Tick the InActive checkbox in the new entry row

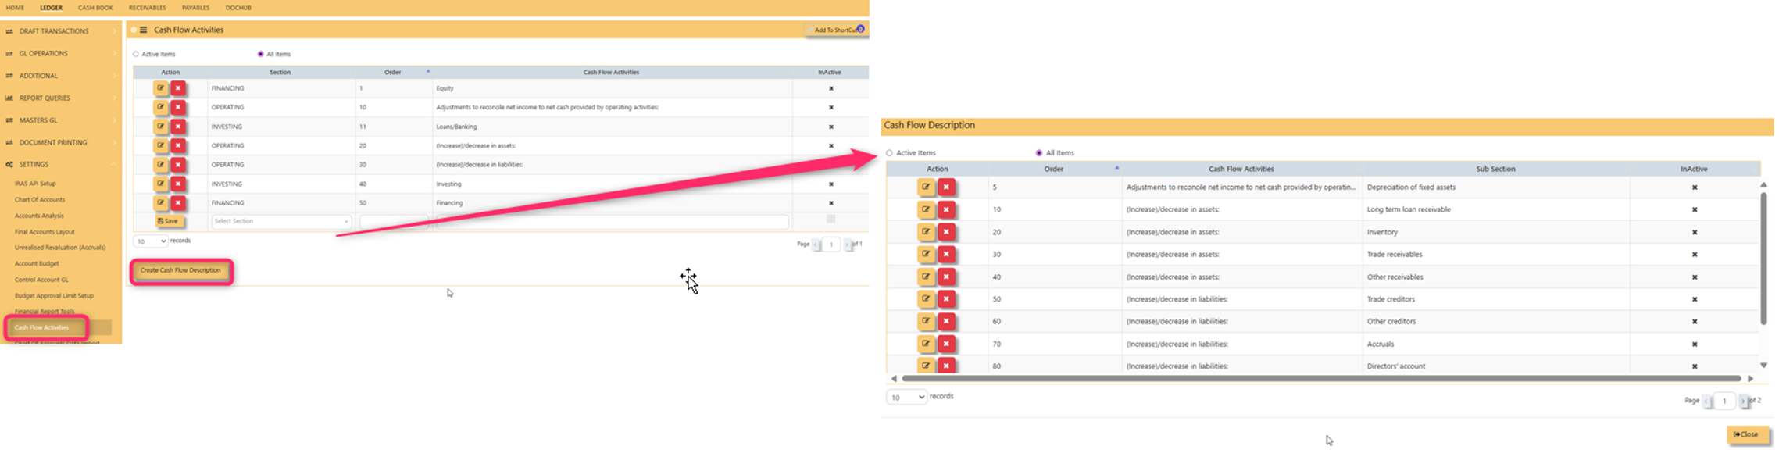[831, 220]
